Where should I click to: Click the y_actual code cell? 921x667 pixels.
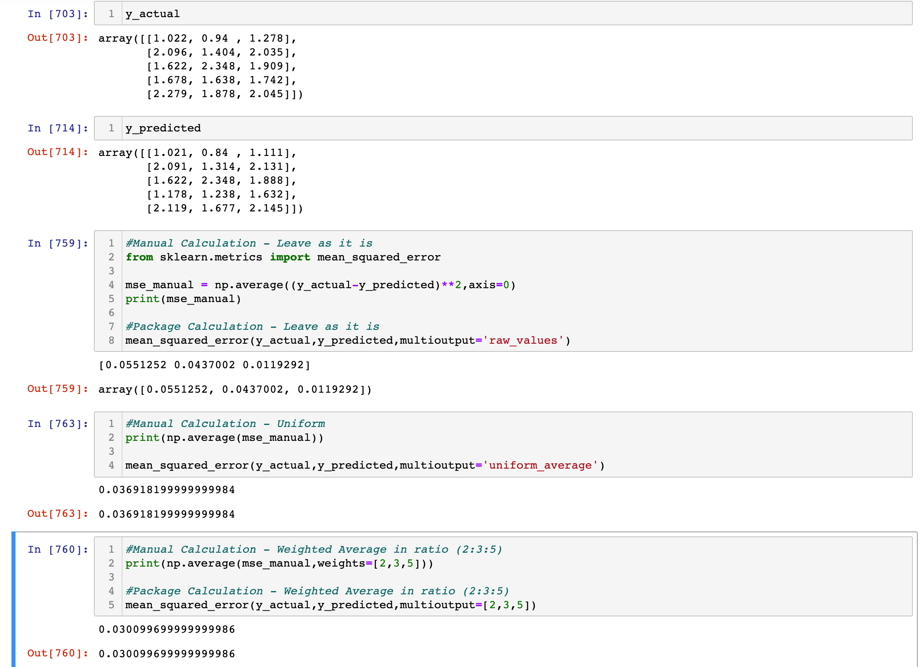(502, 14)
